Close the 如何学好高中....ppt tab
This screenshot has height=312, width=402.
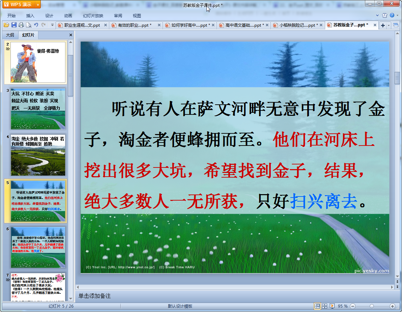(x=213, y=25)
